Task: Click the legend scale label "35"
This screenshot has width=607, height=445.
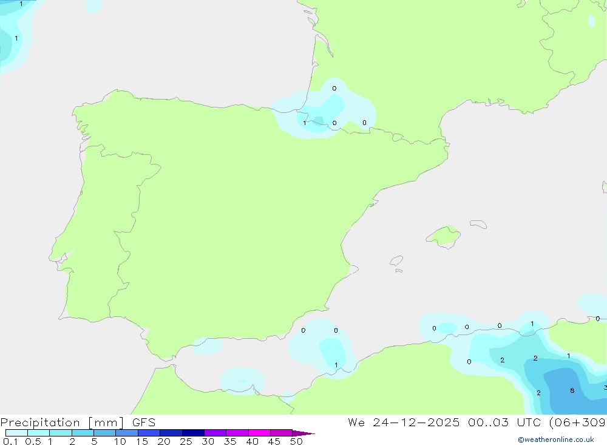Action: point(230,441)
